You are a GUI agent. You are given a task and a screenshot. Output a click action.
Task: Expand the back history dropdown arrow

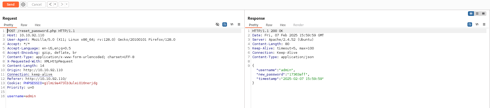point(55,4)
